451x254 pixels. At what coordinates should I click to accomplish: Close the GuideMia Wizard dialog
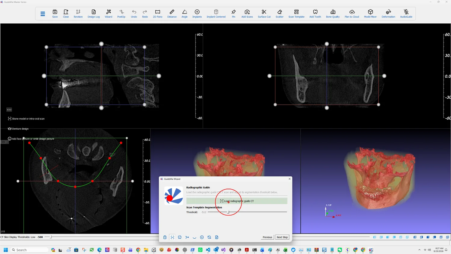tap(290, 179)
